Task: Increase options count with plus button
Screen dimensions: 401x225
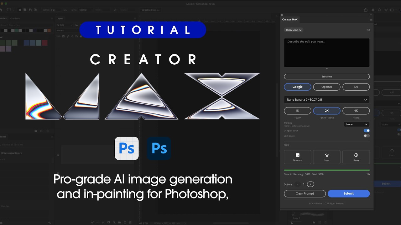Action: pyautogui.click(x=310, y=184)
